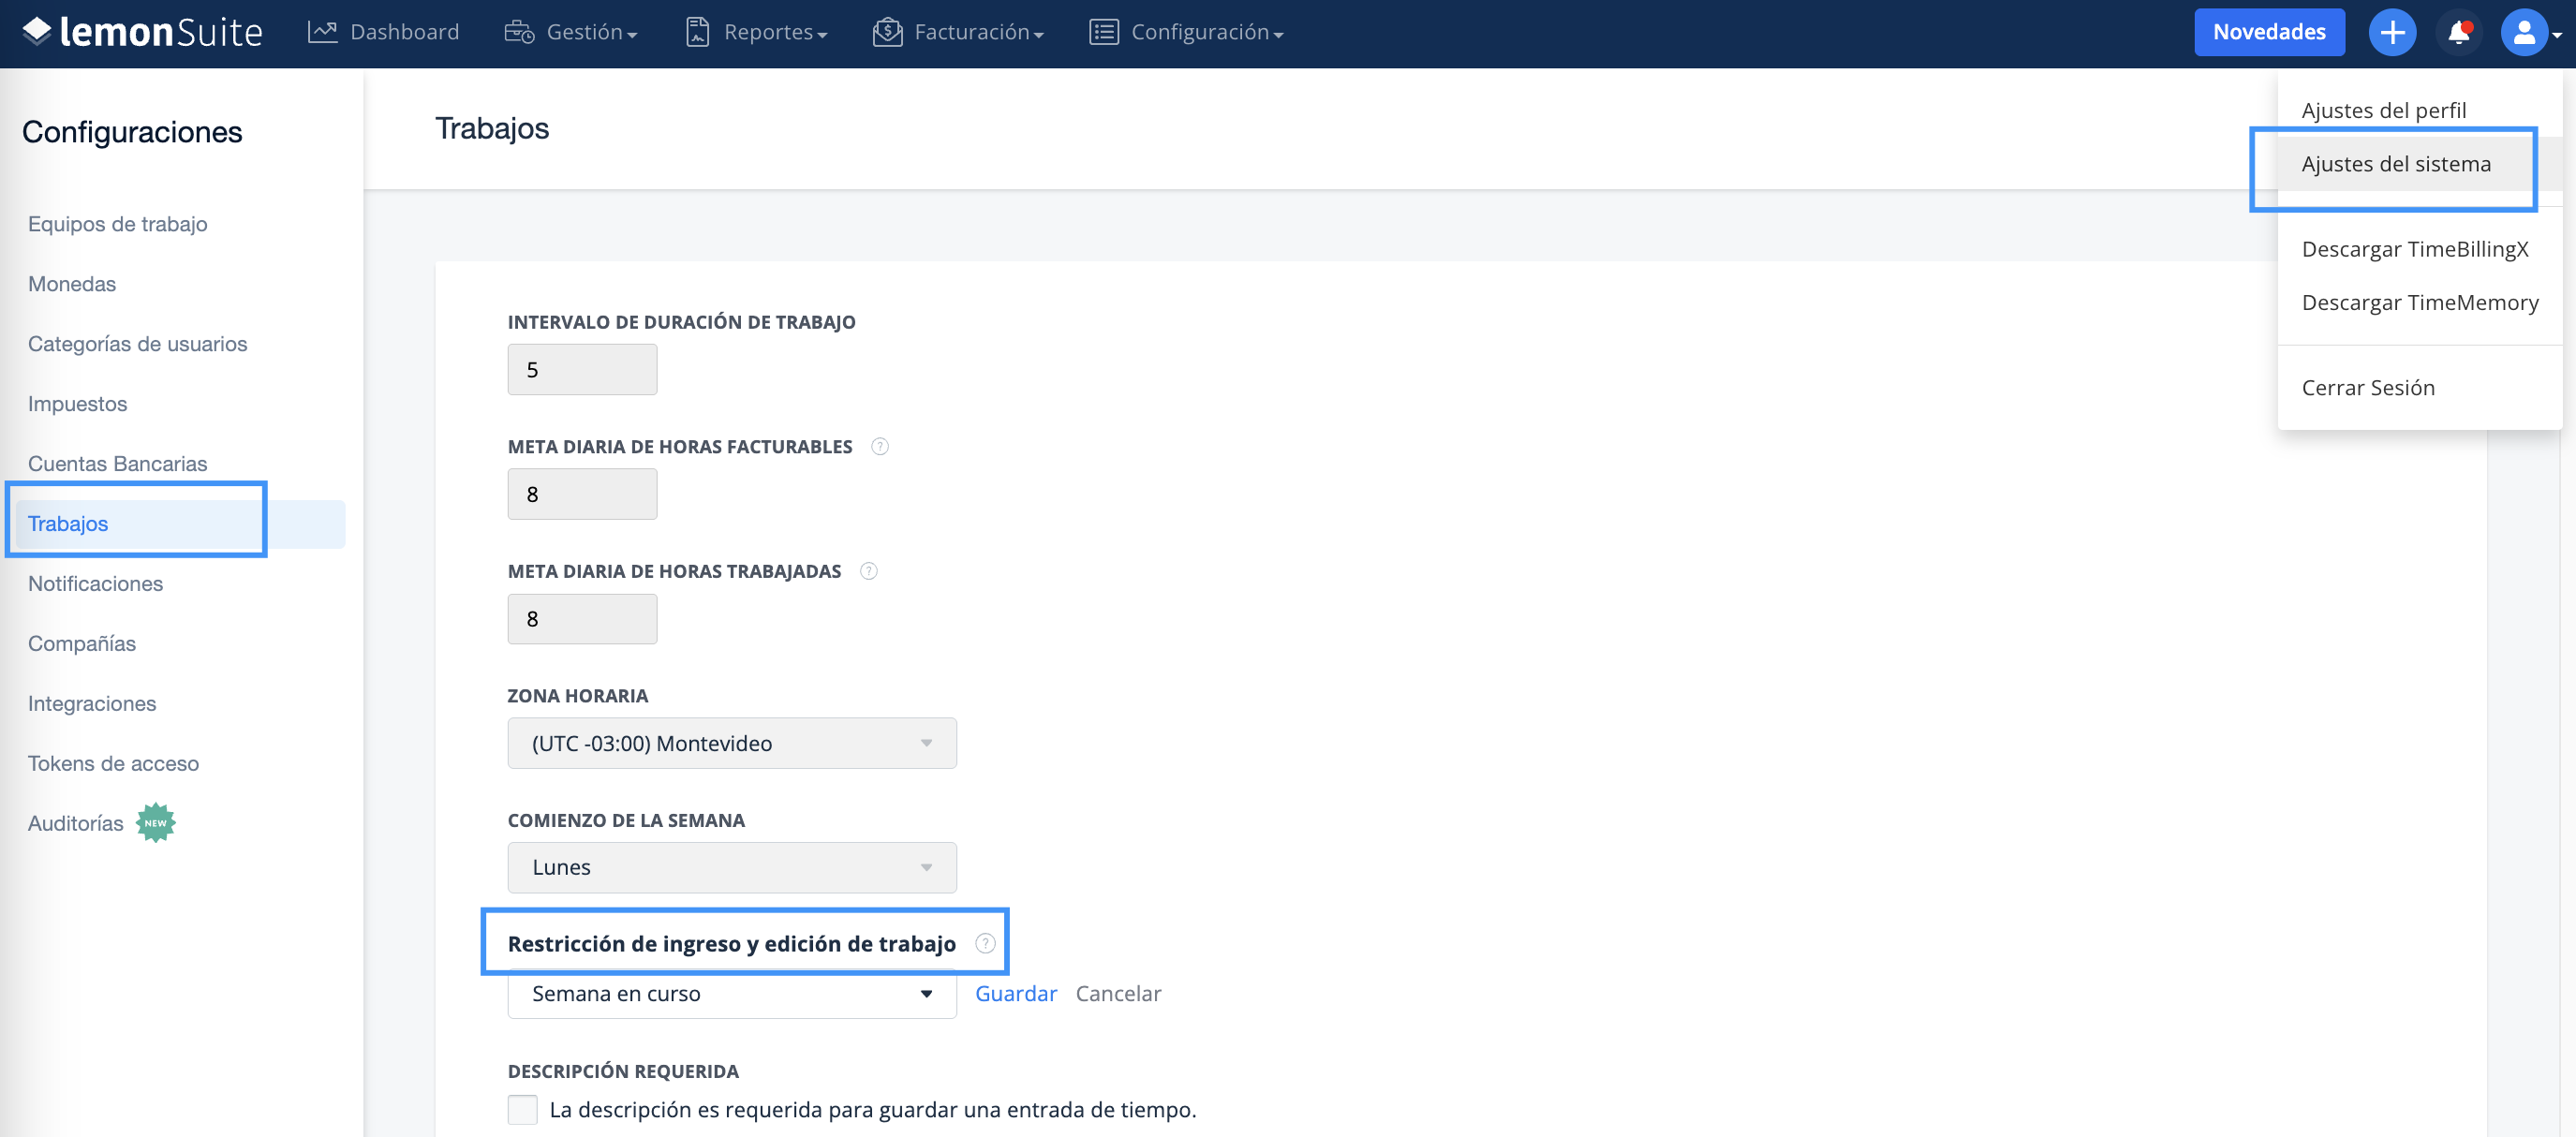Screen dimensions: 2576x1137
Task: Open Cuentas Bancarias settings
Action: tap(117, 464)
